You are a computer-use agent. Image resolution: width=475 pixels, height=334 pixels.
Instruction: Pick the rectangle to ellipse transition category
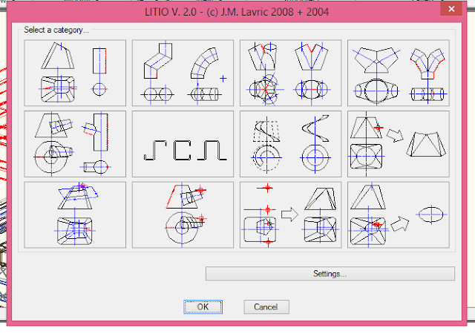click(x=399, y=215)
